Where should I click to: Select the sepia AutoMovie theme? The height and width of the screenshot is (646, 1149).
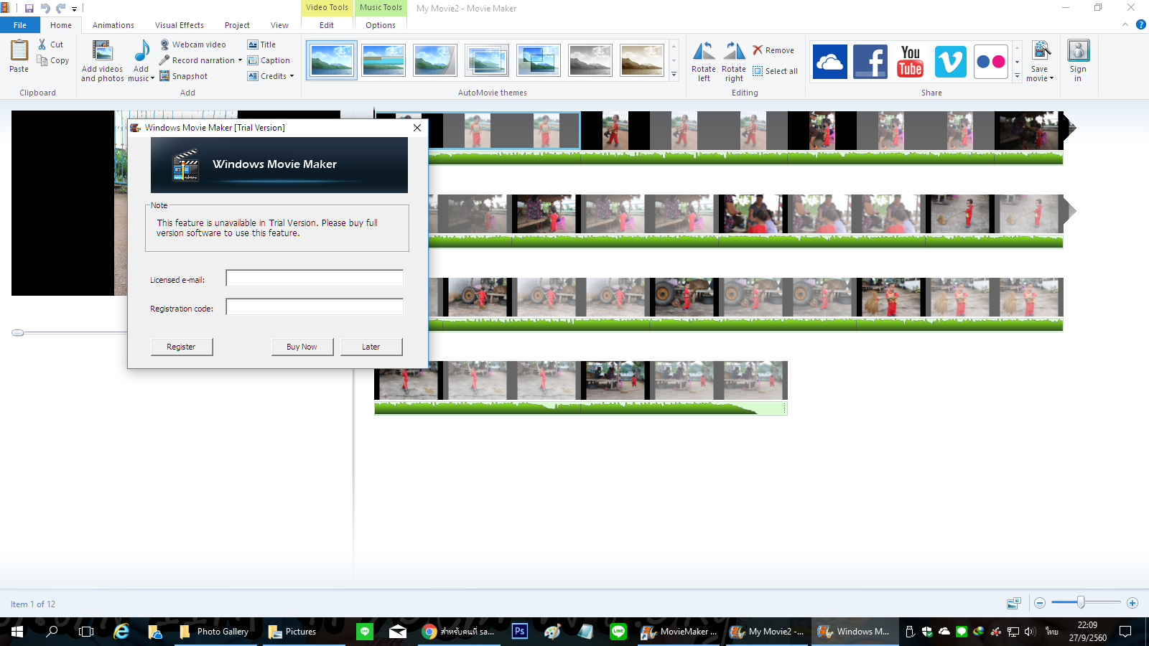click(642, 60)
